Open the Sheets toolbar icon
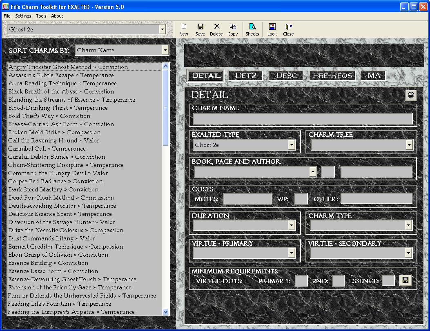Image resolution: width=430 pixels, height=331 pixels. pyautogui.click(x=252, y=29)
